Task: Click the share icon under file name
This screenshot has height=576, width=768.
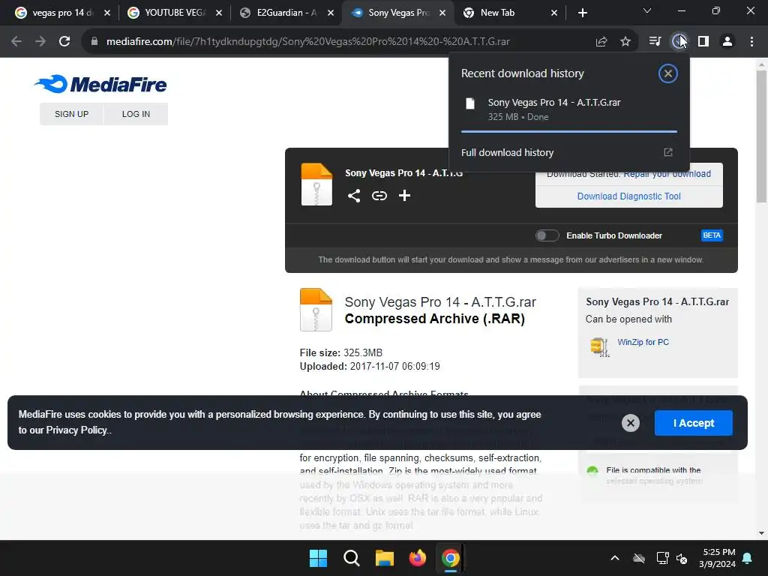Action: click(x=354, y=196)
